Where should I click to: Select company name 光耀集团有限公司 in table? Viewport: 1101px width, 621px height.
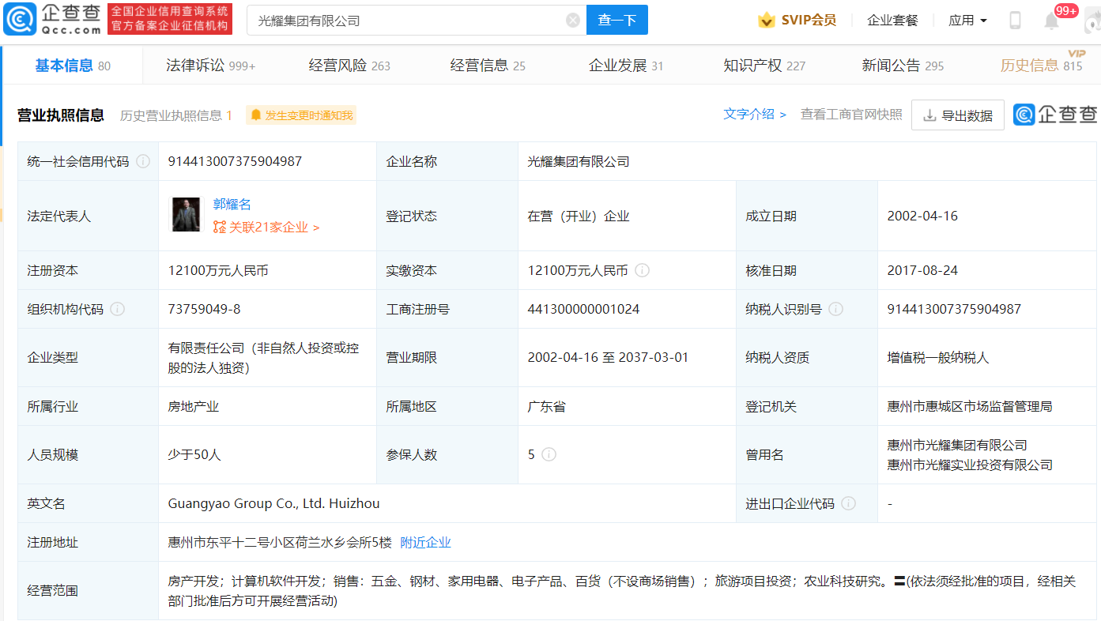point(579,161)
